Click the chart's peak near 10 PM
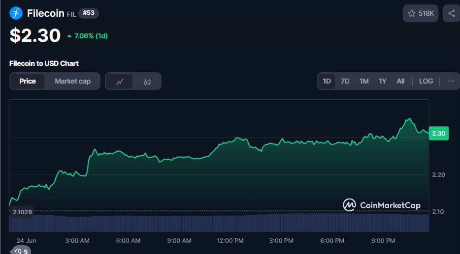 (x=409, y=119)
